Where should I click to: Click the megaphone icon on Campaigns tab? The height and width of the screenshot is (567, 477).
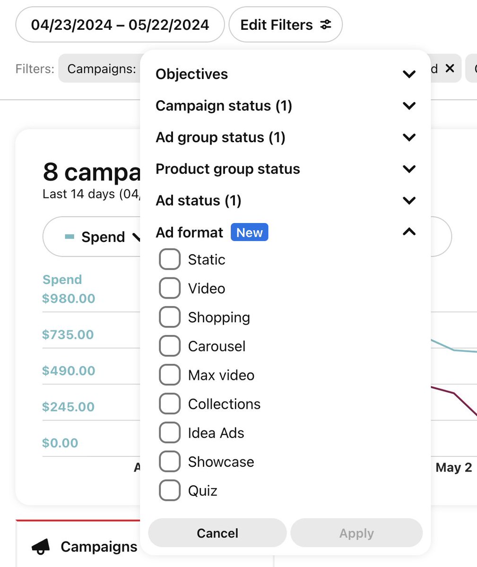click(x=41, y=547)
